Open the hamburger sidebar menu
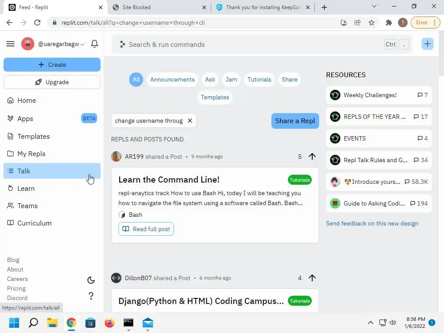 point(10,44)
